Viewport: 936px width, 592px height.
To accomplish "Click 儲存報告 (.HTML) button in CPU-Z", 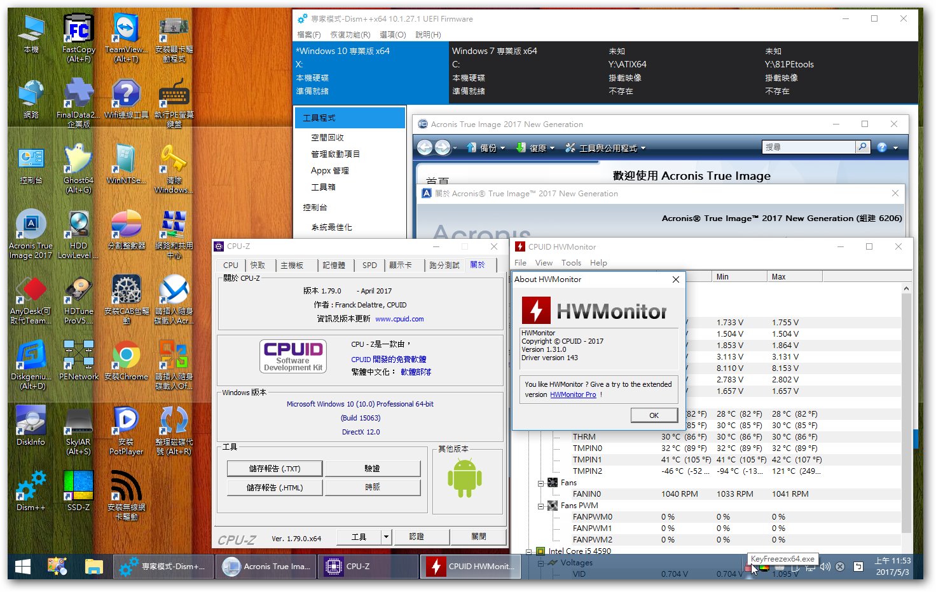I will [x=275, y=488].
